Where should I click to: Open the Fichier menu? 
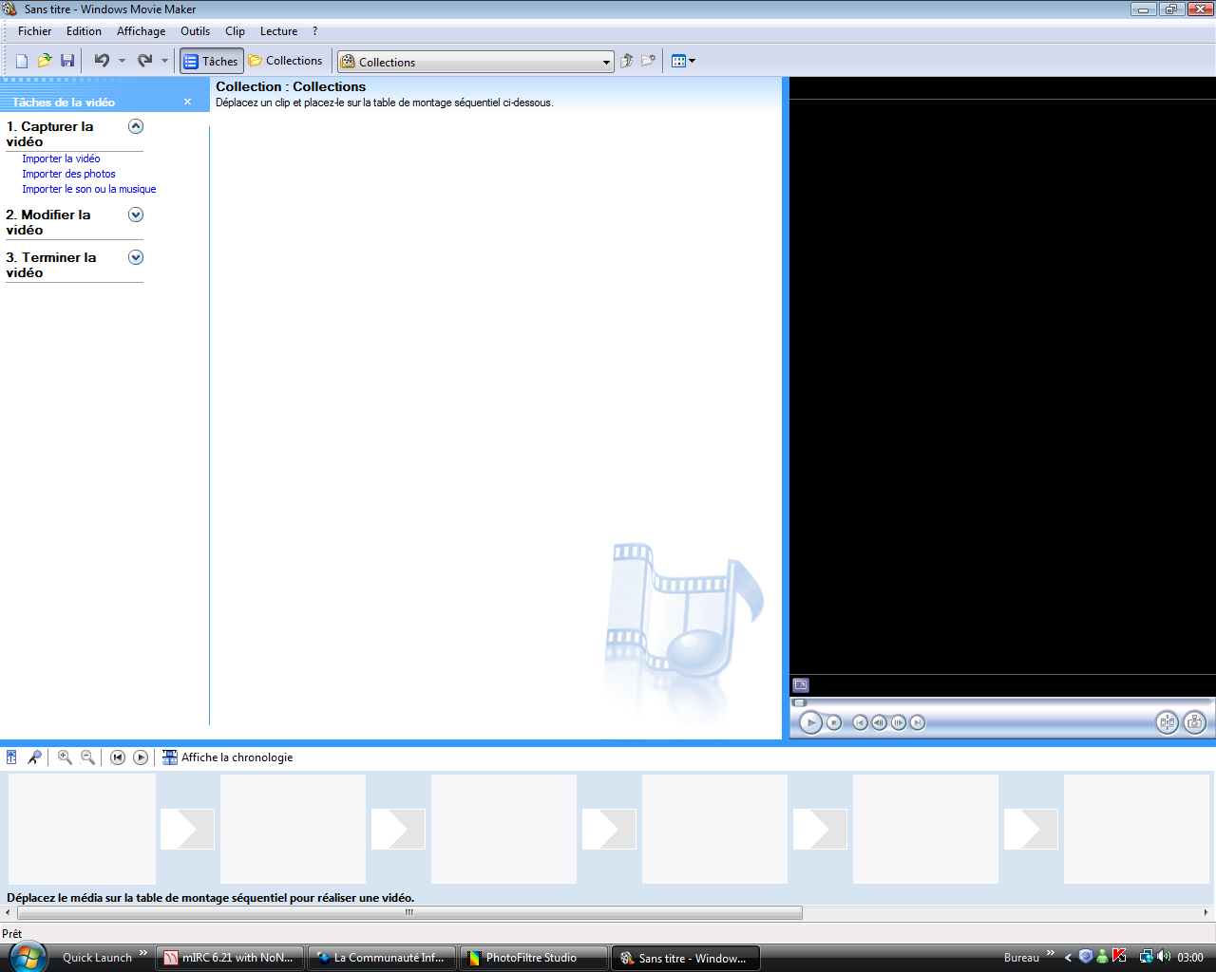tap(34, 31)
